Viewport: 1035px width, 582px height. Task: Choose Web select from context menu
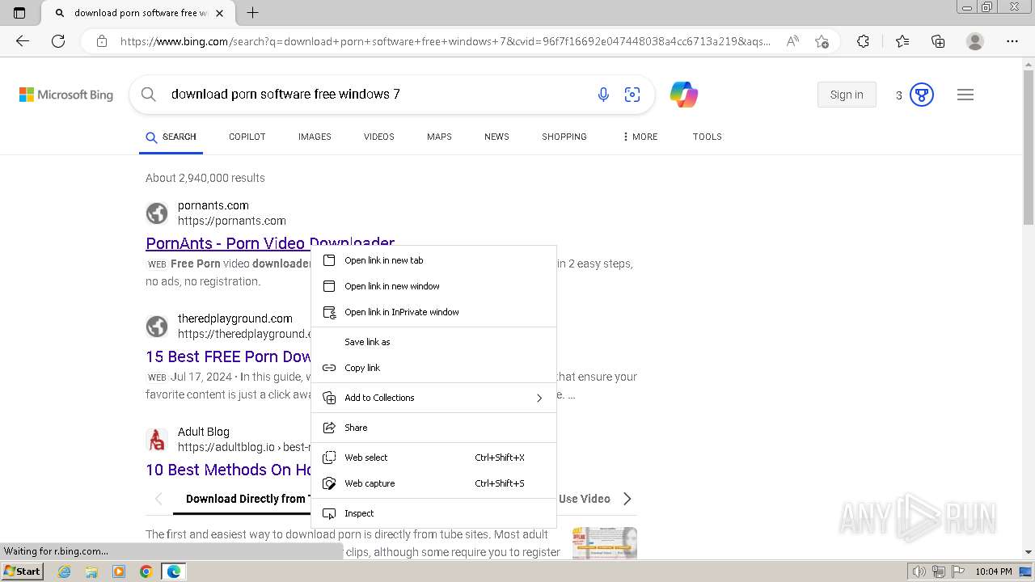coord(433,458)
